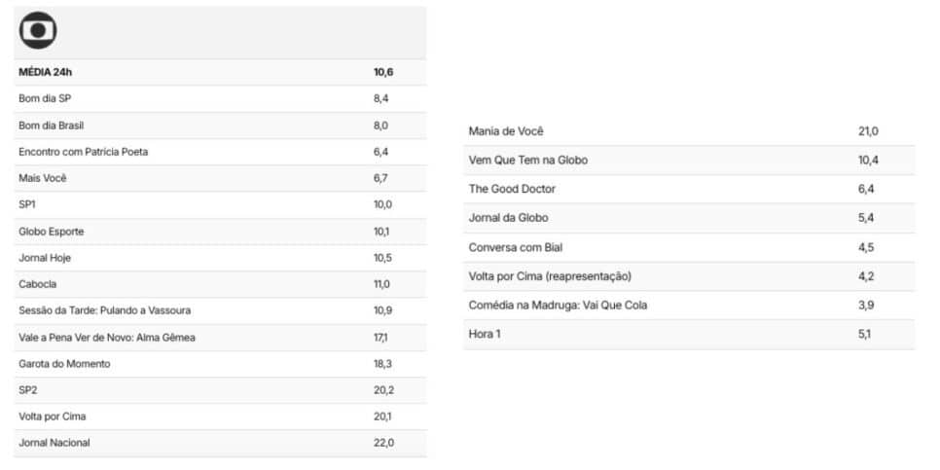Viewport: 940px width, 470px height.
Task: Click Sessão da Tarde: Pulando a Vassoura
Action: tap(105, 310)
